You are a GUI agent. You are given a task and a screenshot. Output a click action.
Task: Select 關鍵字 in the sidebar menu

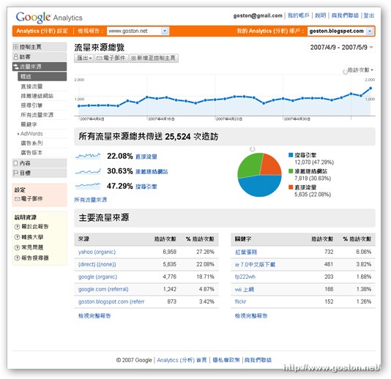point(29,124)
